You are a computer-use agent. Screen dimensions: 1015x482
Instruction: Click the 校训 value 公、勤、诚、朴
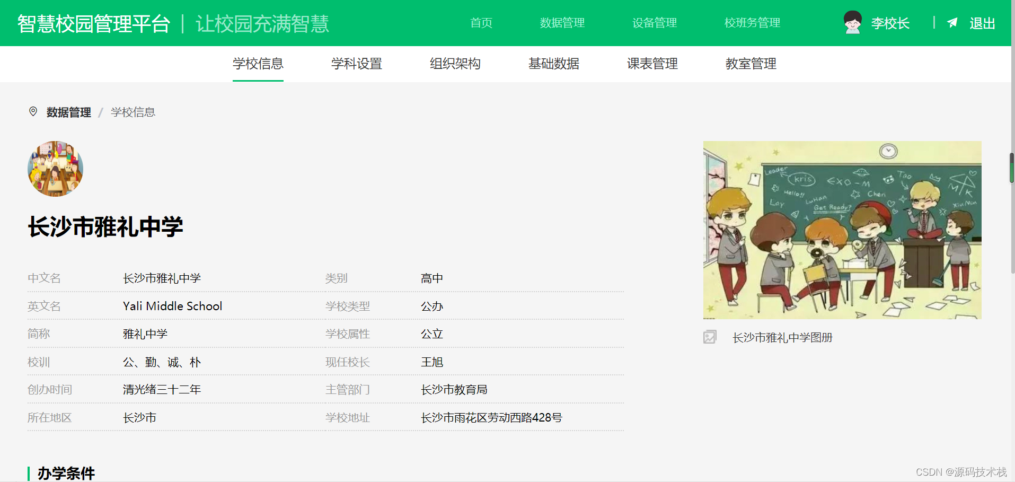162,362
